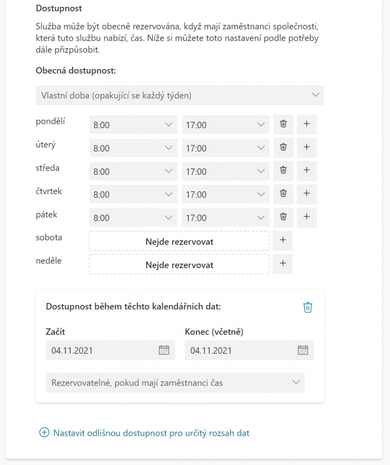Open calendar picker for Začít date
This screenshot has height=465, width=390.
pos(164,350)
